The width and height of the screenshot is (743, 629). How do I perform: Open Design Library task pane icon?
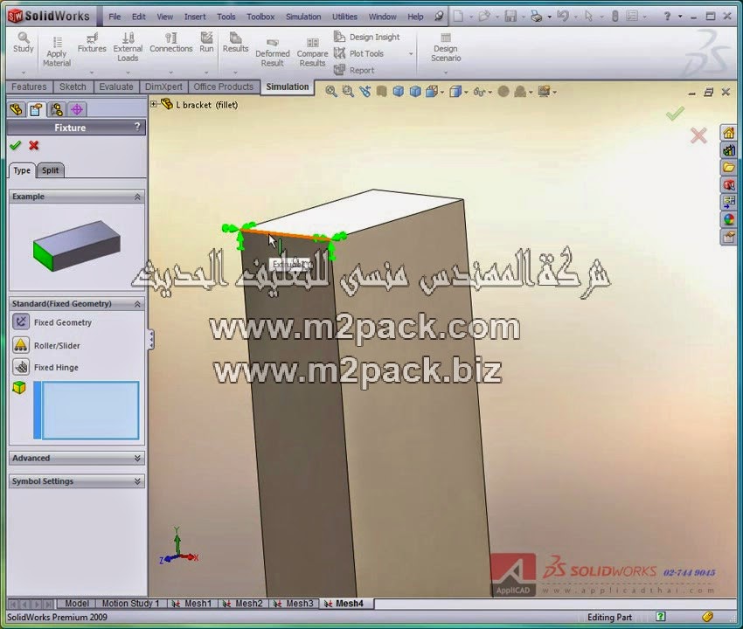point(728,150)
